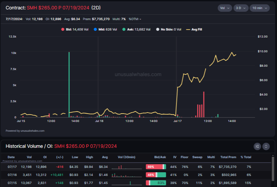Open the Powered by unusualwhales.com link below chart
277x187 pixels.
[25, 131]
